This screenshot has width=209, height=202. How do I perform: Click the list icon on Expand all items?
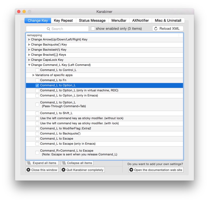click(29, 163)
